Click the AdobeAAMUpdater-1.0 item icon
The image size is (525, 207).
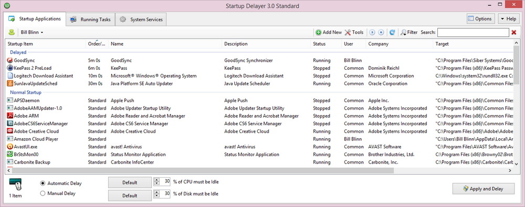[x=10, y=108]
